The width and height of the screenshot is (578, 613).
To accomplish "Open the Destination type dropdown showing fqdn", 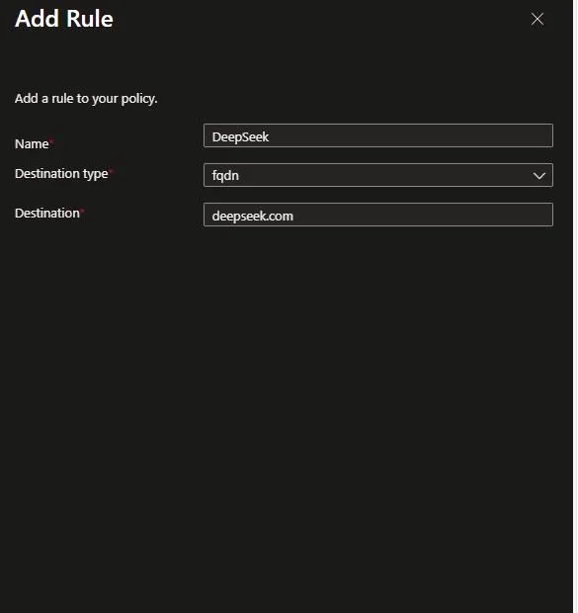I will click(377, 175).
